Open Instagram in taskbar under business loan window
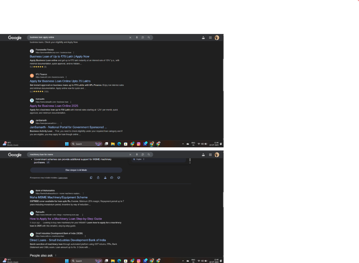This screenshot has width=359, height=263. pyautogui.click(x=138, y=144)
